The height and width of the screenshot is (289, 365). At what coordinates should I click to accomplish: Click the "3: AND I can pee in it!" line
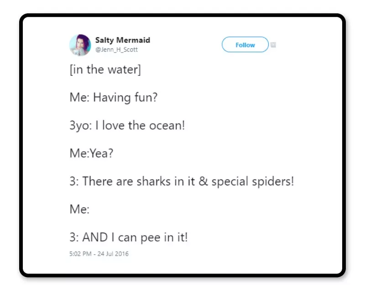[x=129, y=237]
